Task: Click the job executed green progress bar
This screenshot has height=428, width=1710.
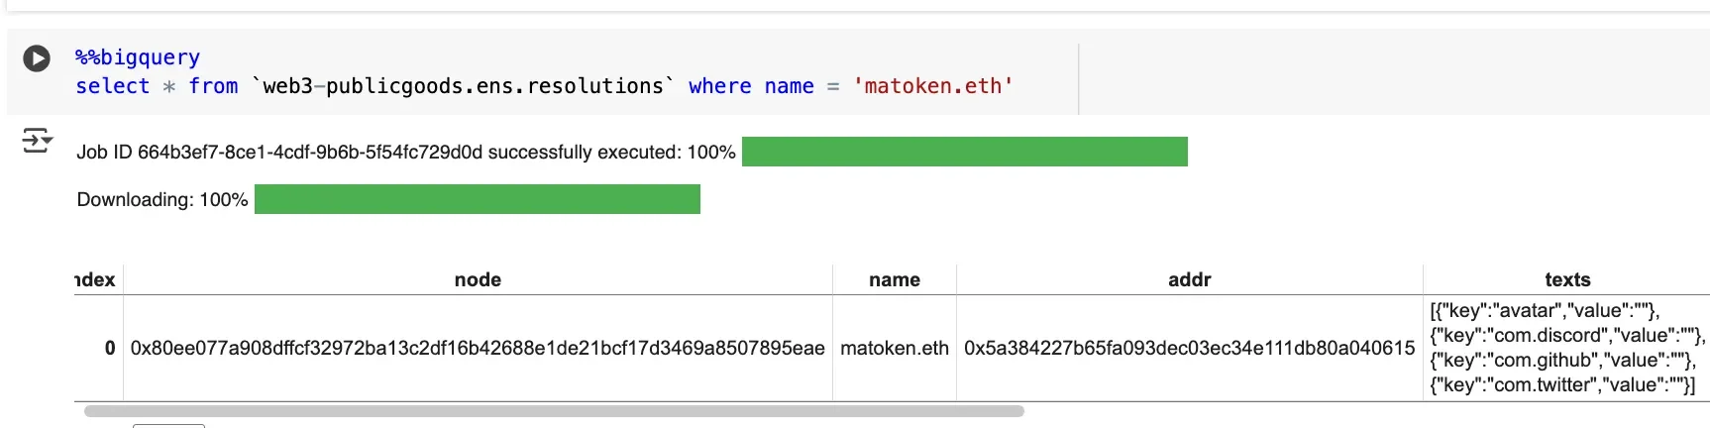Action: [964, 152]
